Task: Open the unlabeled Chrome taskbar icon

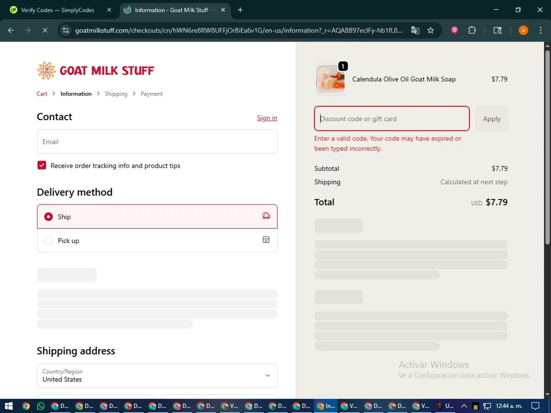Action: (26, 406)
